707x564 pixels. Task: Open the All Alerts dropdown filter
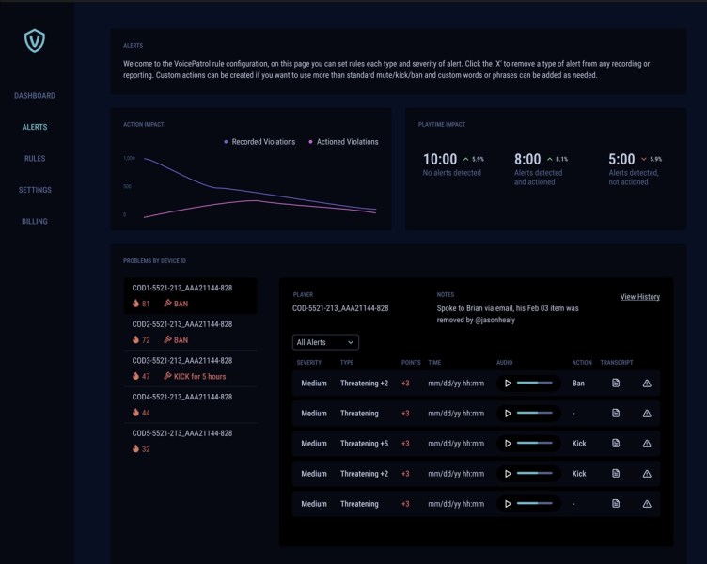pyautogui.click(x=325, y=342)
